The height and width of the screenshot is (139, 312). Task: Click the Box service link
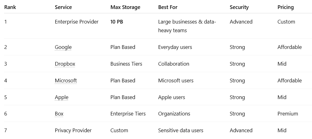tap(59, 114)
